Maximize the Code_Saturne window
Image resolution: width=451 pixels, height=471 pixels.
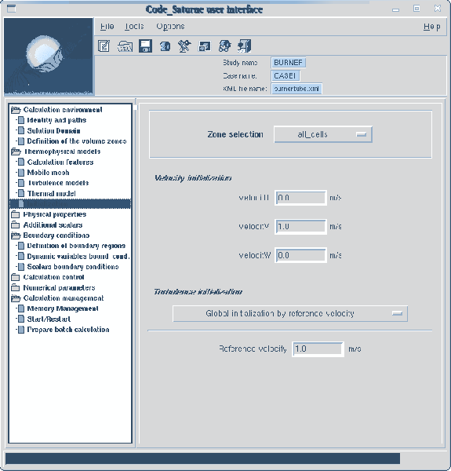(416, 9)
